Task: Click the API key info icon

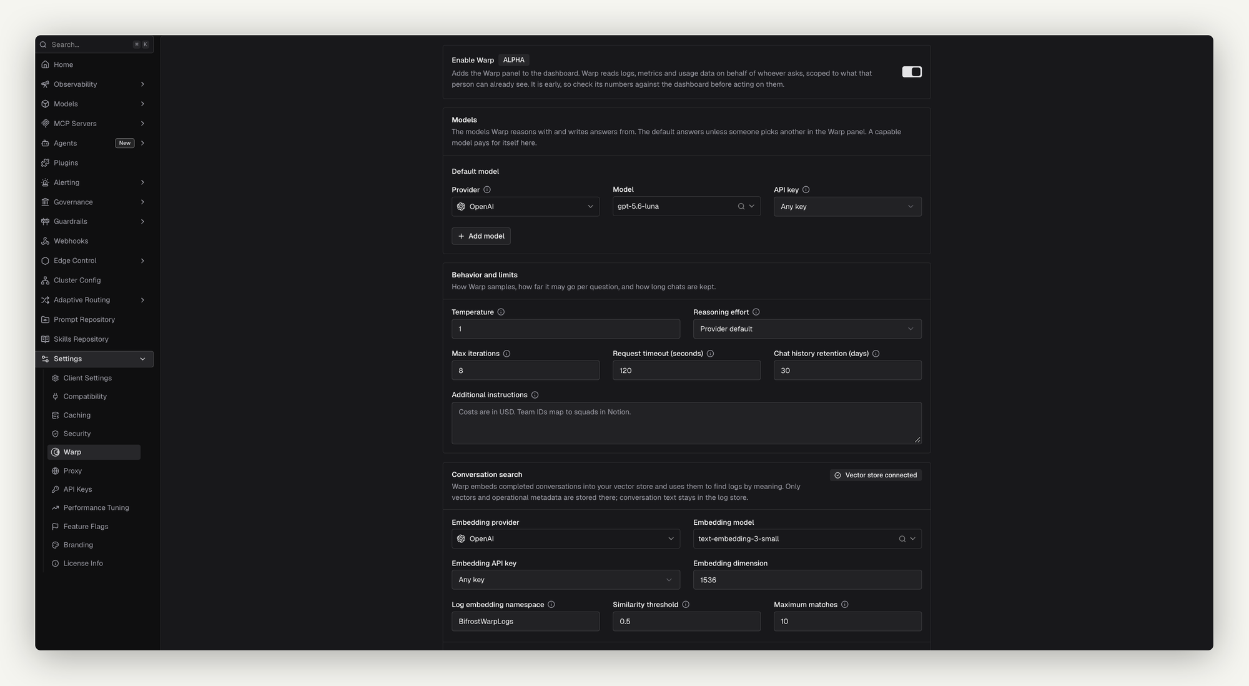Action: pyautogui.click(x=806, y=190)
